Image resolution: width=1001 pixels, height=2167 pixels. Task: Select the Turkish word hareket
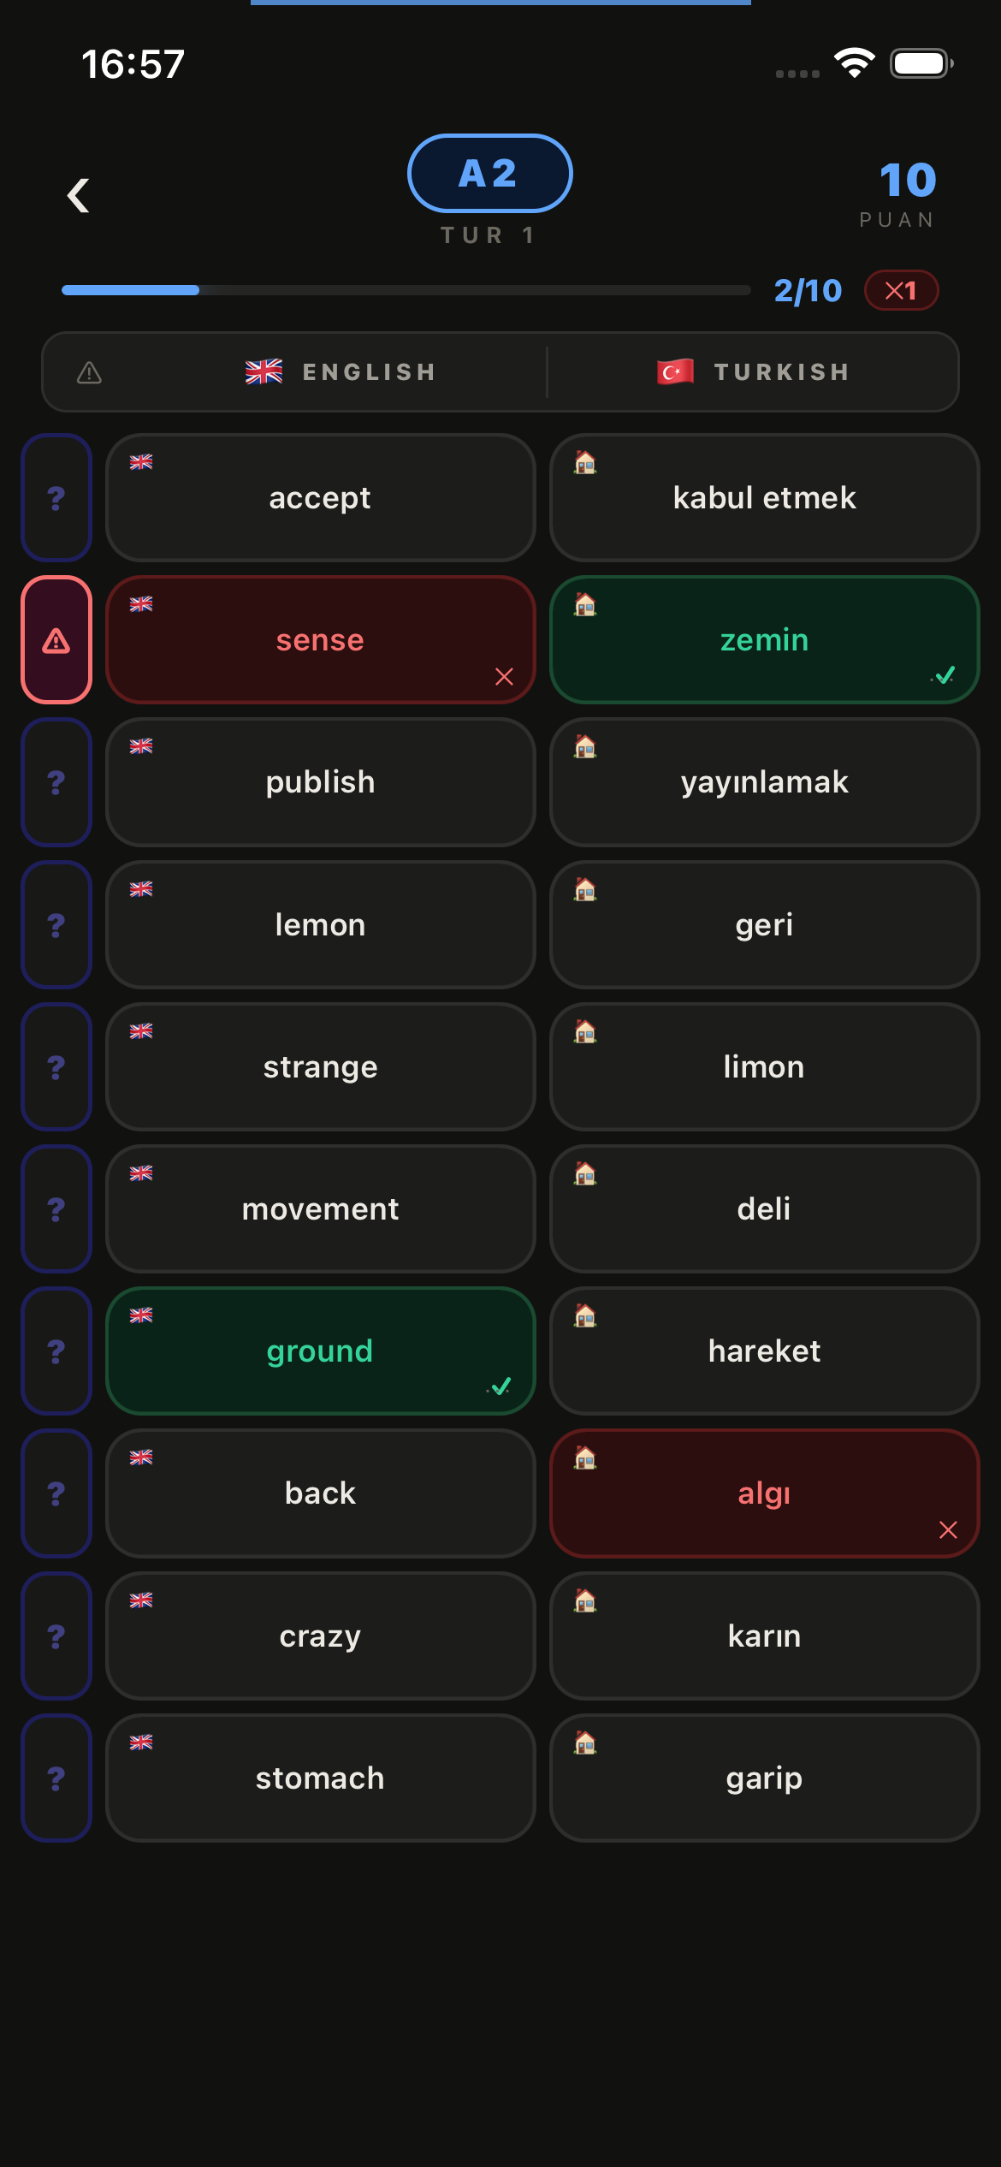click(764, 1351)
